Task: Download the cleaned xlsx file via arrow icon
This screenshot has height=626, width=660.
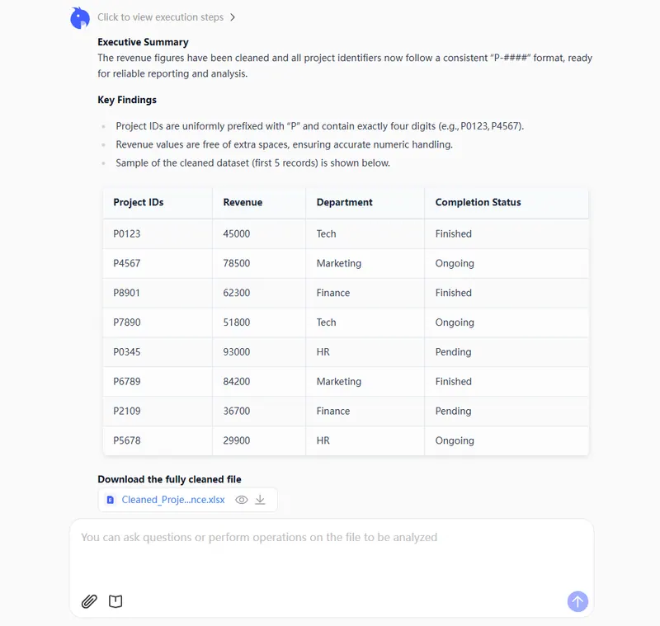Action: (x=260, y=500)
